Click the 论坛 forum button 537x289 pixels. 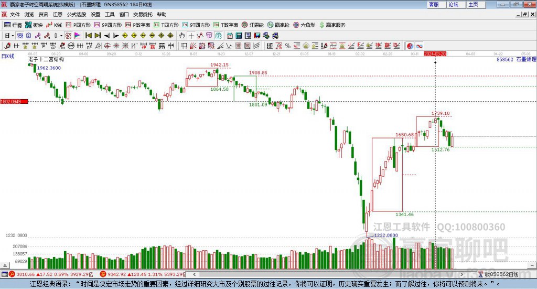(456, 4)
